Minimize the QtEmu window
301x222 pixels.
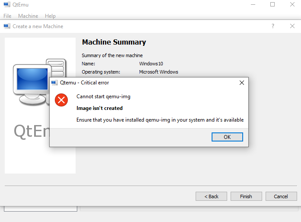253,4
